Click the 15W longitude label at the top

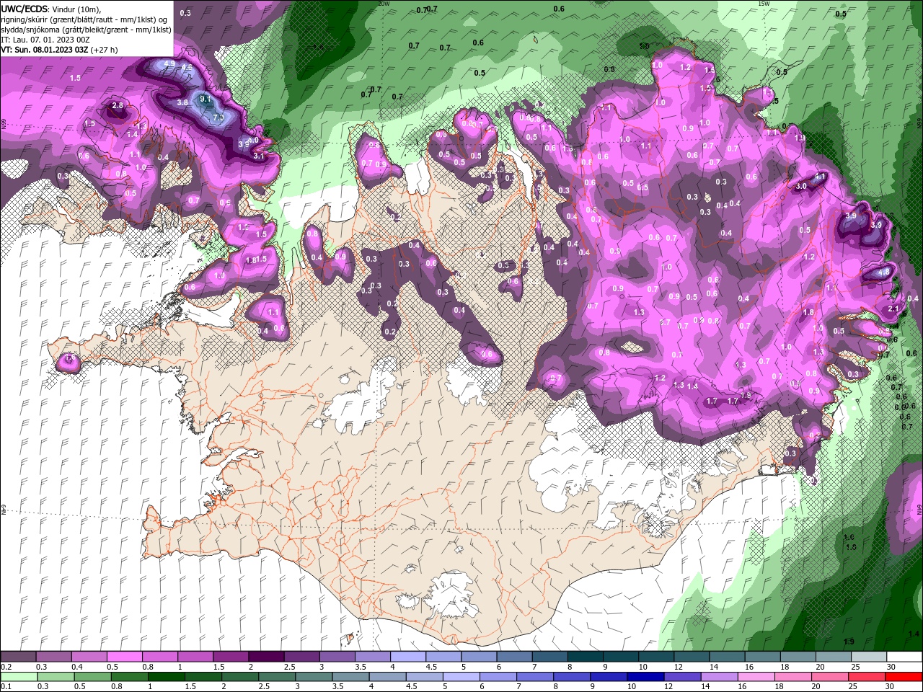(x=763, y=4)
